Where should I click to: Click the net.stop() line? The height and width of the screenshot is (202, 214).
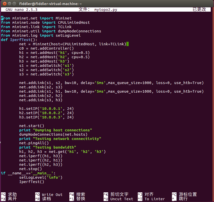pyautogui.click(x=30, y=169)
